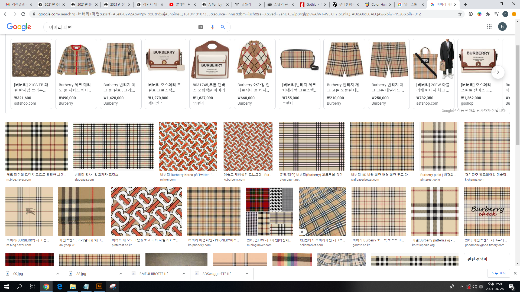
Task: Open the Burberry Korea Twitter result link
Action: tap(187, 175)
